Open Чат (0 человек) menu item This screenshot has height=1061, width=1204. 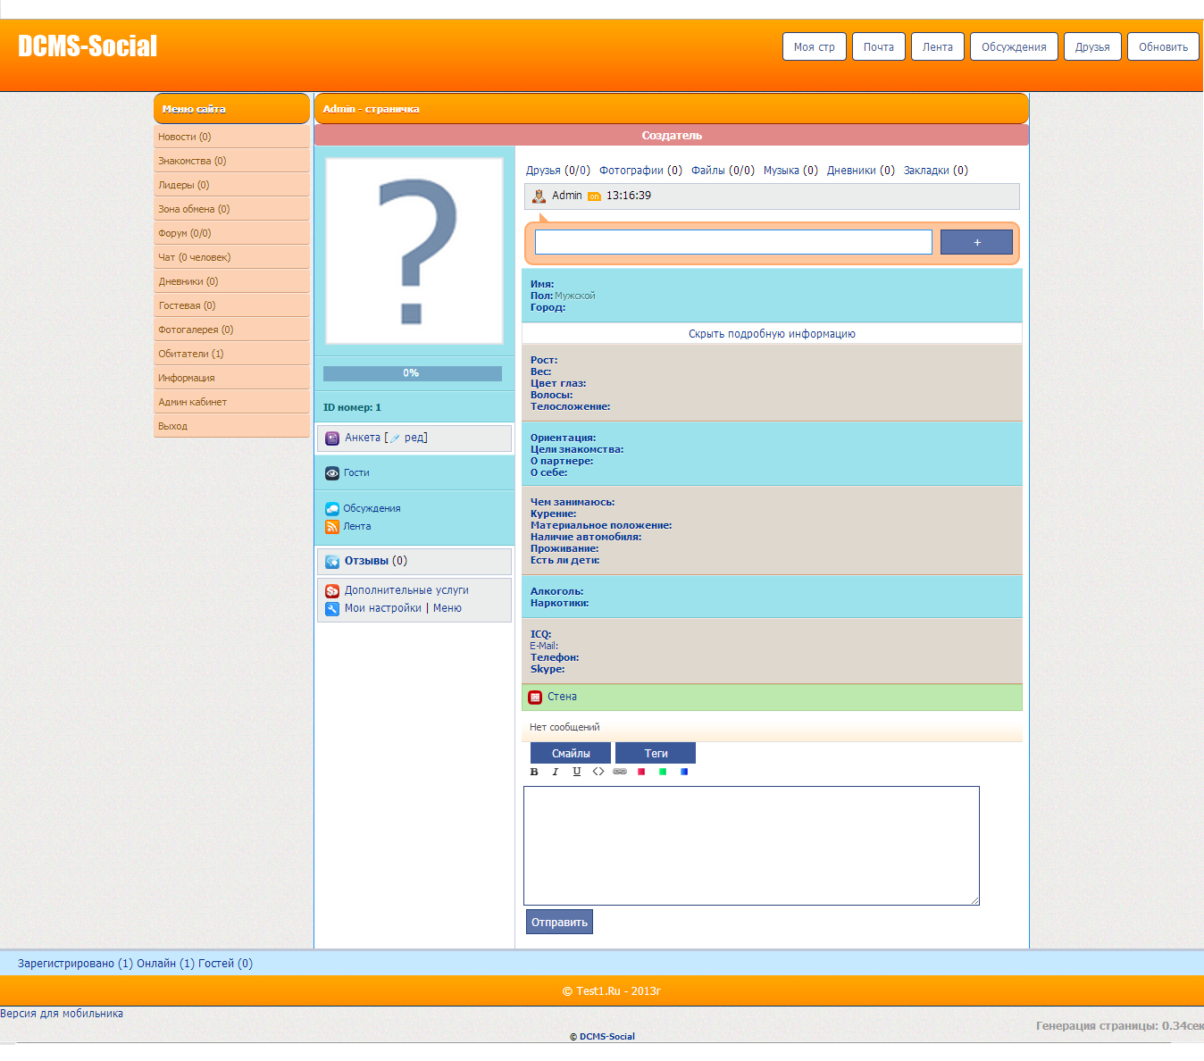pos(231,257)
